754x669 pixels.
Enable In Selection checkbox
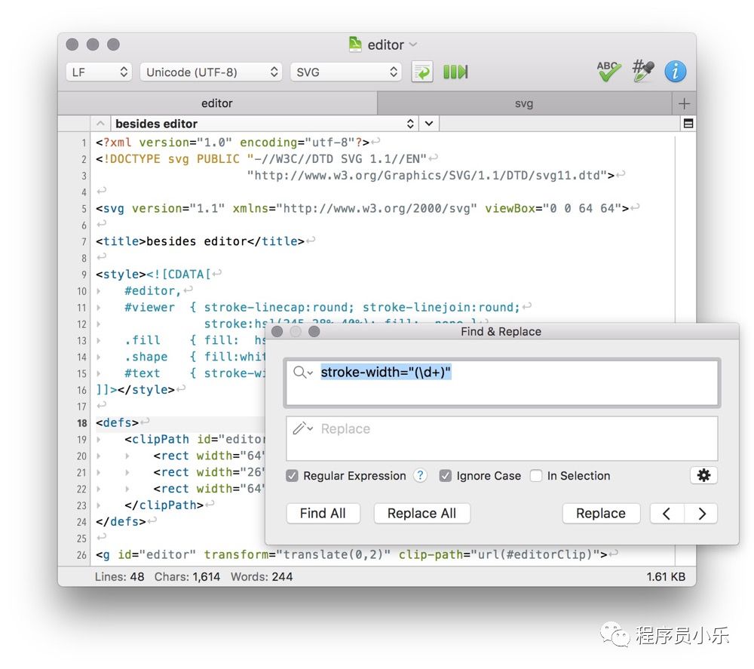click(535, 476)
